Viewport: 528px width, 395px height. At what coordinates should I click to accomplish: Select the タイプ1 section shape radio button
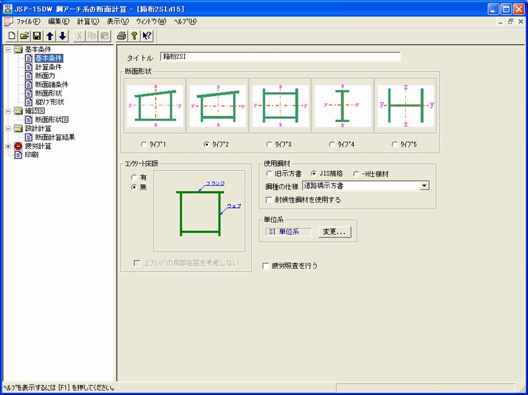click(145, 143)
